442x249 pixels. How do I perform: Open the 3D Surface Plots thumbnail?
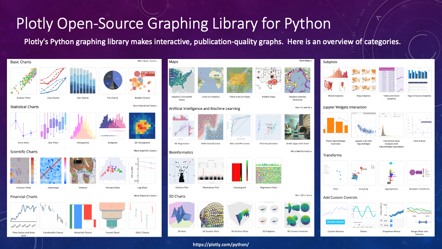click(x=240, y=215)
